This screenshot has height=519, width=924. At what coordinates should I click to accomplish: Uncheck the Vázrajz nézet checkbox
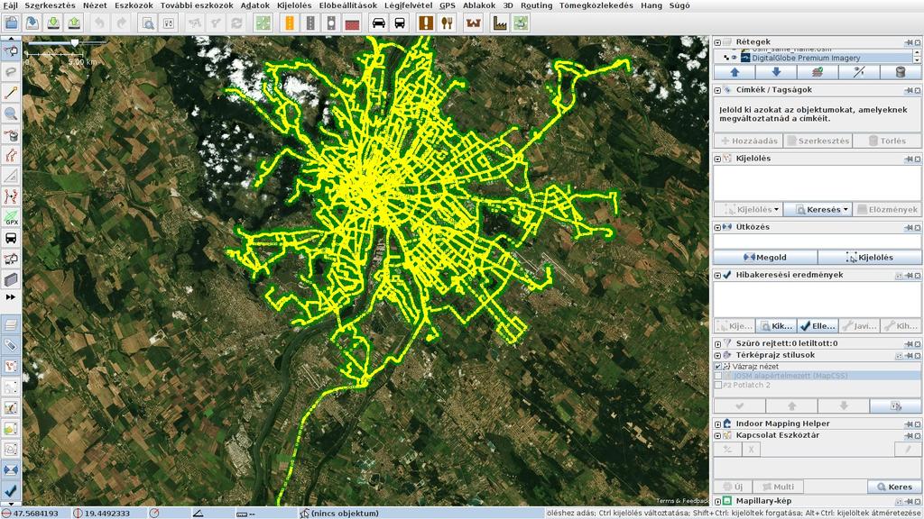tap(717, 367)
